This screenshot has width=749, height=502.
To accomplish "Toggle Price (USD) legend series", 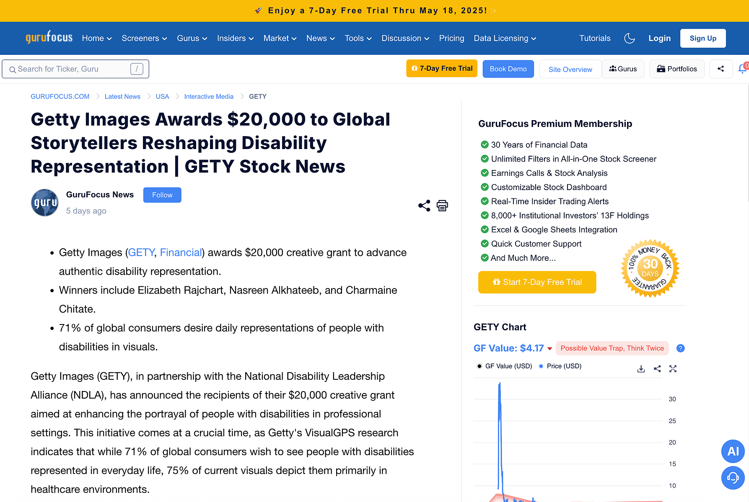I will [x=560, y=366].
